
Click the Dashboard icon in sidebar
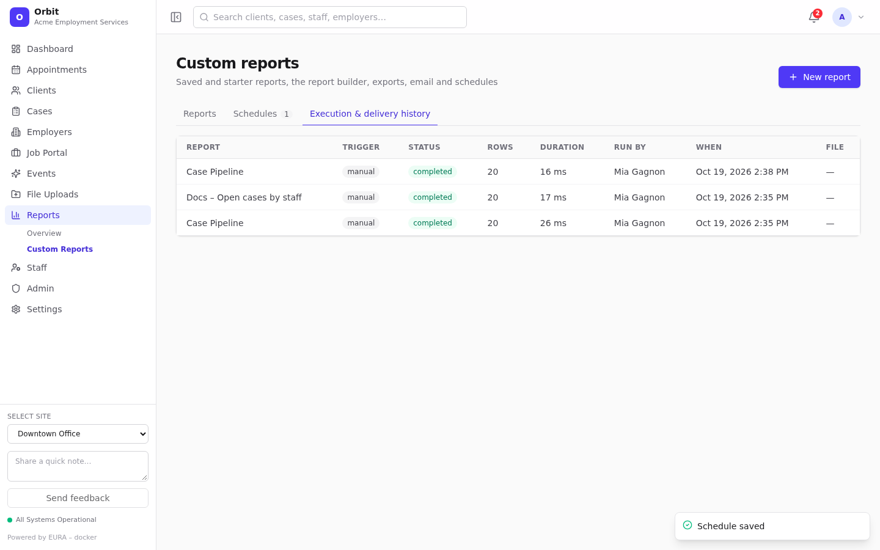(16, 49)
